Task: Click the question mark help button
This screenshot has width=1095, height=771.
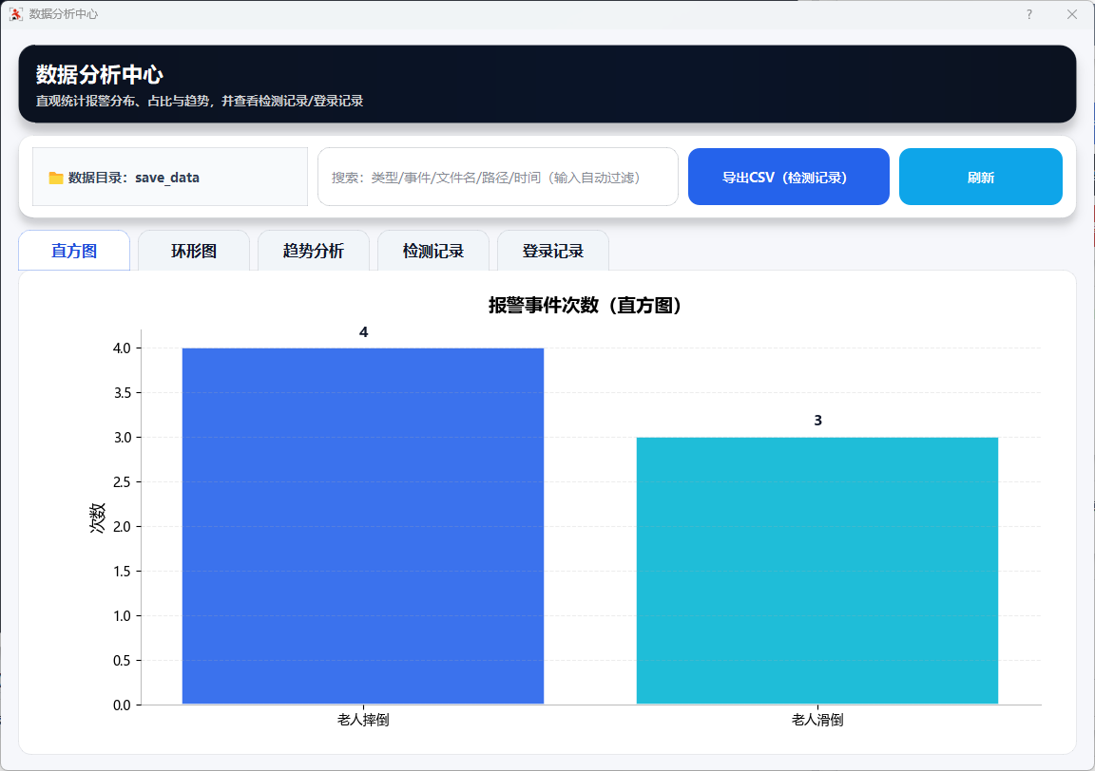Action: 1029,14
